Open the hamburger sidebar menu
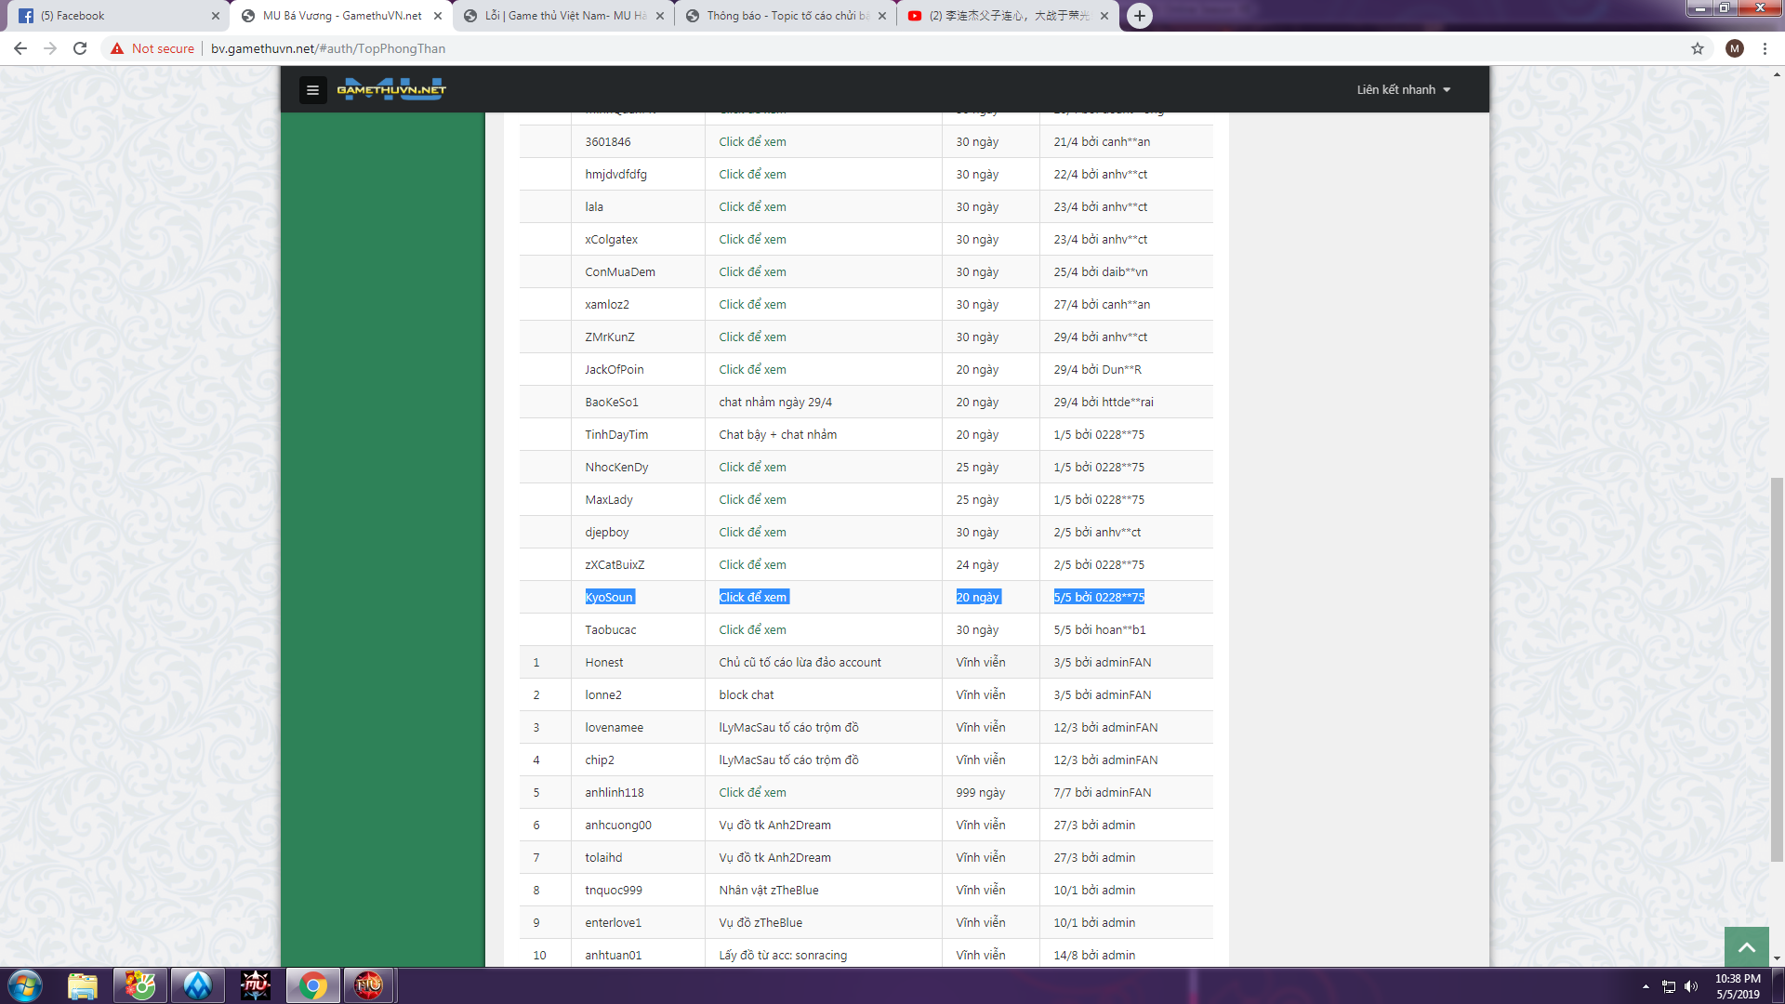Viewport: 1785px width, 1004px height. click(x=312, y=90)
